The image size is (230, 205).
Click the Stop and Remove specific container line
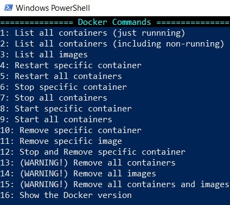93,152
